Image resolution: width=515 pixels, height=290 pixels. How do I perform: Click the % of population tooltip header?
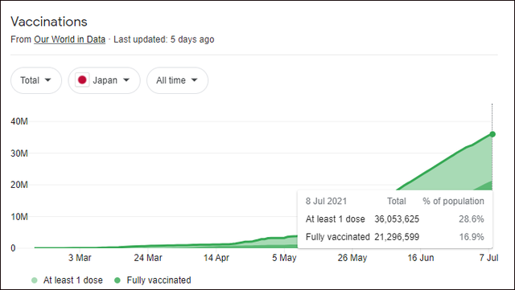click(454, 201)
